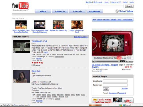The image size is (143, 107).
Task: Click the Search button
Action: coord(129,6)
